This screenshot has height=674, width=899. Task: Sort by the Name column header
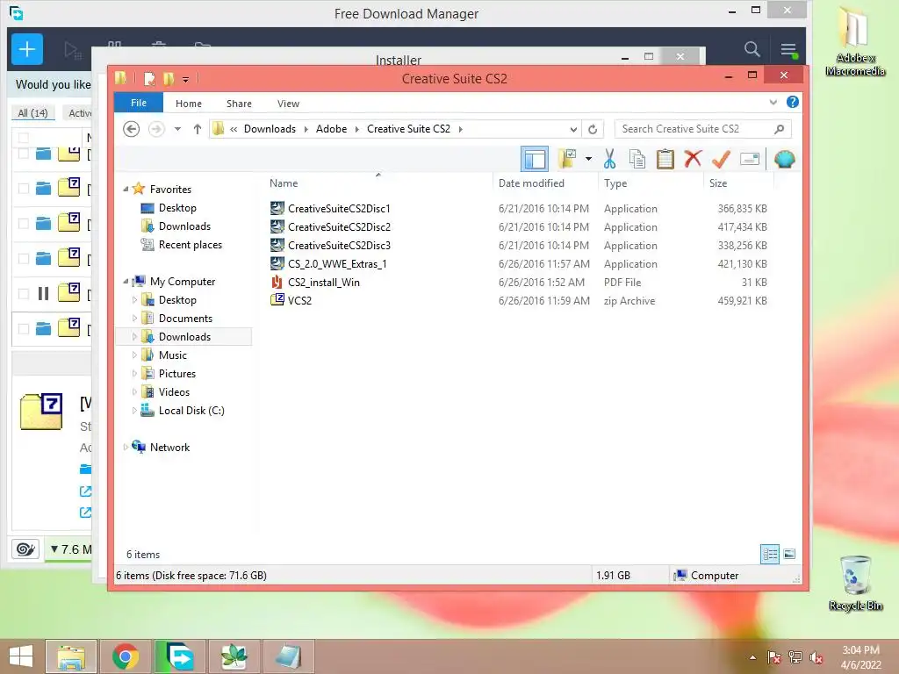(378, 183)
